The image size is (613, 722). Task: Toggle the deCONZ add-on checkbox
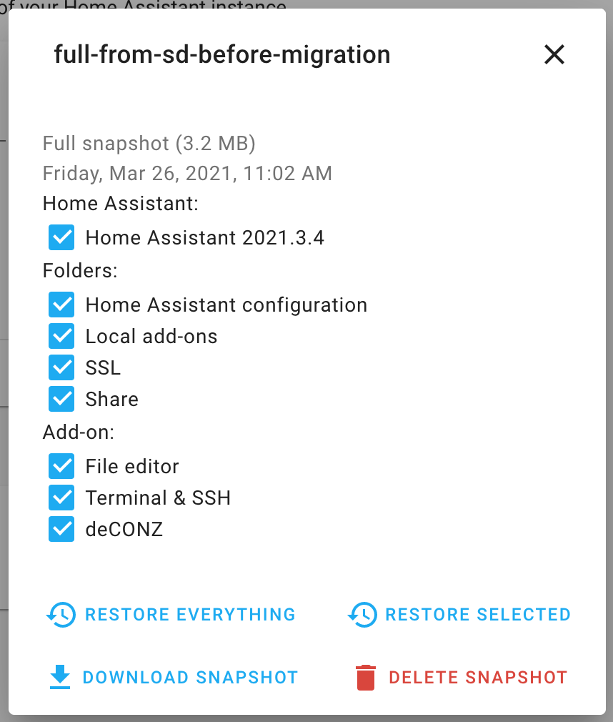pos(61,530)
